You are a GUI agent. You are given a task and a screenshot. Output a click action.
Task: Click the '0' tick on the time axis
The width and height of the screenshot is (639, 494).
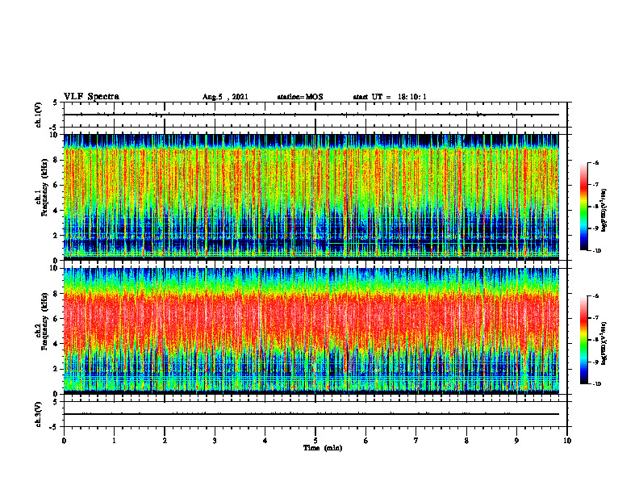click(64, 441)
